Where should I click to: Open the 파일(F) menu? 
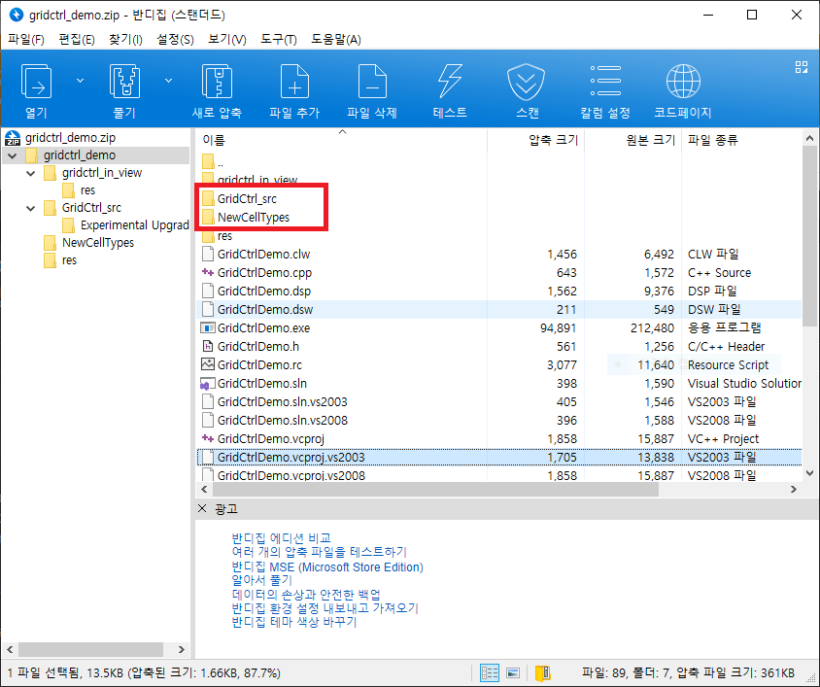click(x=26, y=40)
